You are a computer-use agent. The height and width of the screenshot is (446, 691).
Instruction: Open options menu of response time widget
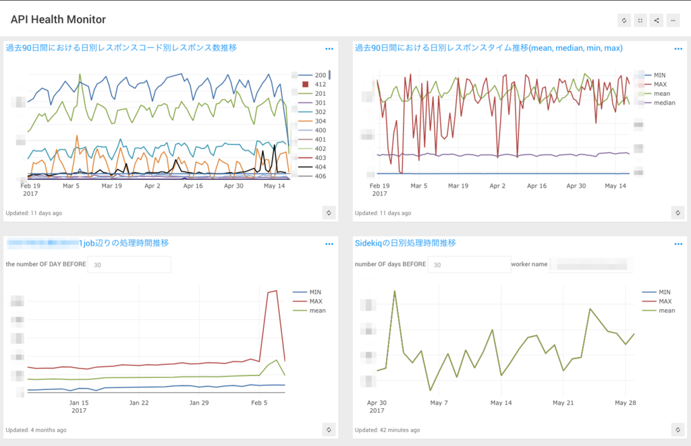click(x=678, y=49)
